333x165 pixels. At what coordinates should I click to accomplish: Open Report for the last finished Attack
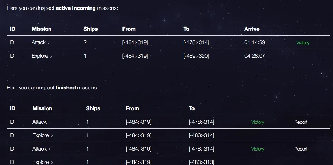click(x=301, y=149)
